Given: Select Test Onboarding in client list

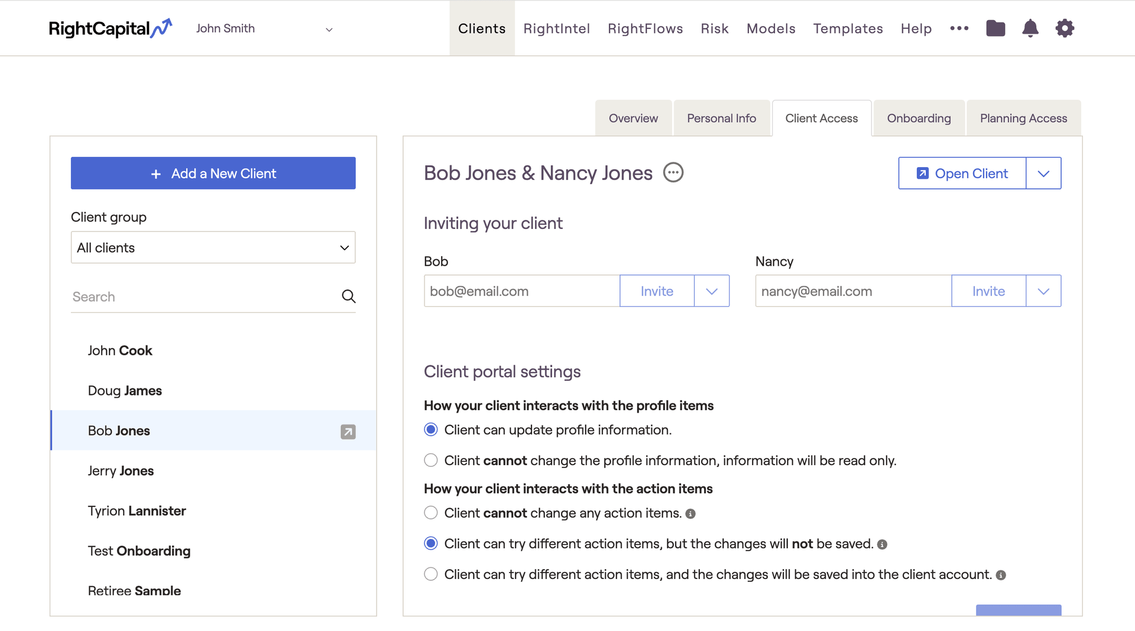Looking at the screenshot, I should (x=213, y=551).
